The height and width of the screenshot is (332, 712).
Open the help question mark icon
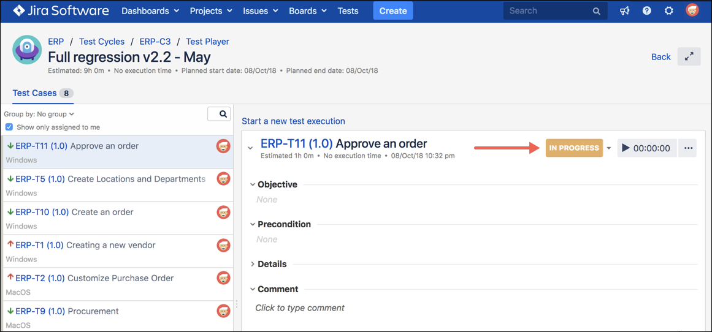click(646, 11)
